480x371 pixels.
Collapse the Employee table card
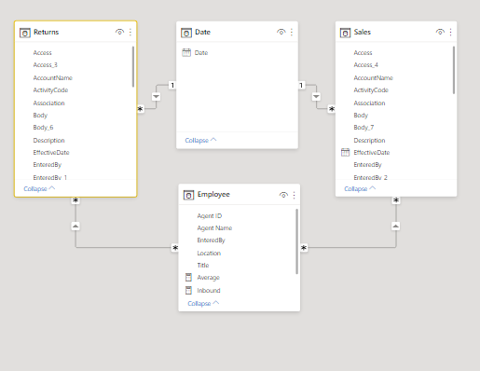(x=203, y=303)
